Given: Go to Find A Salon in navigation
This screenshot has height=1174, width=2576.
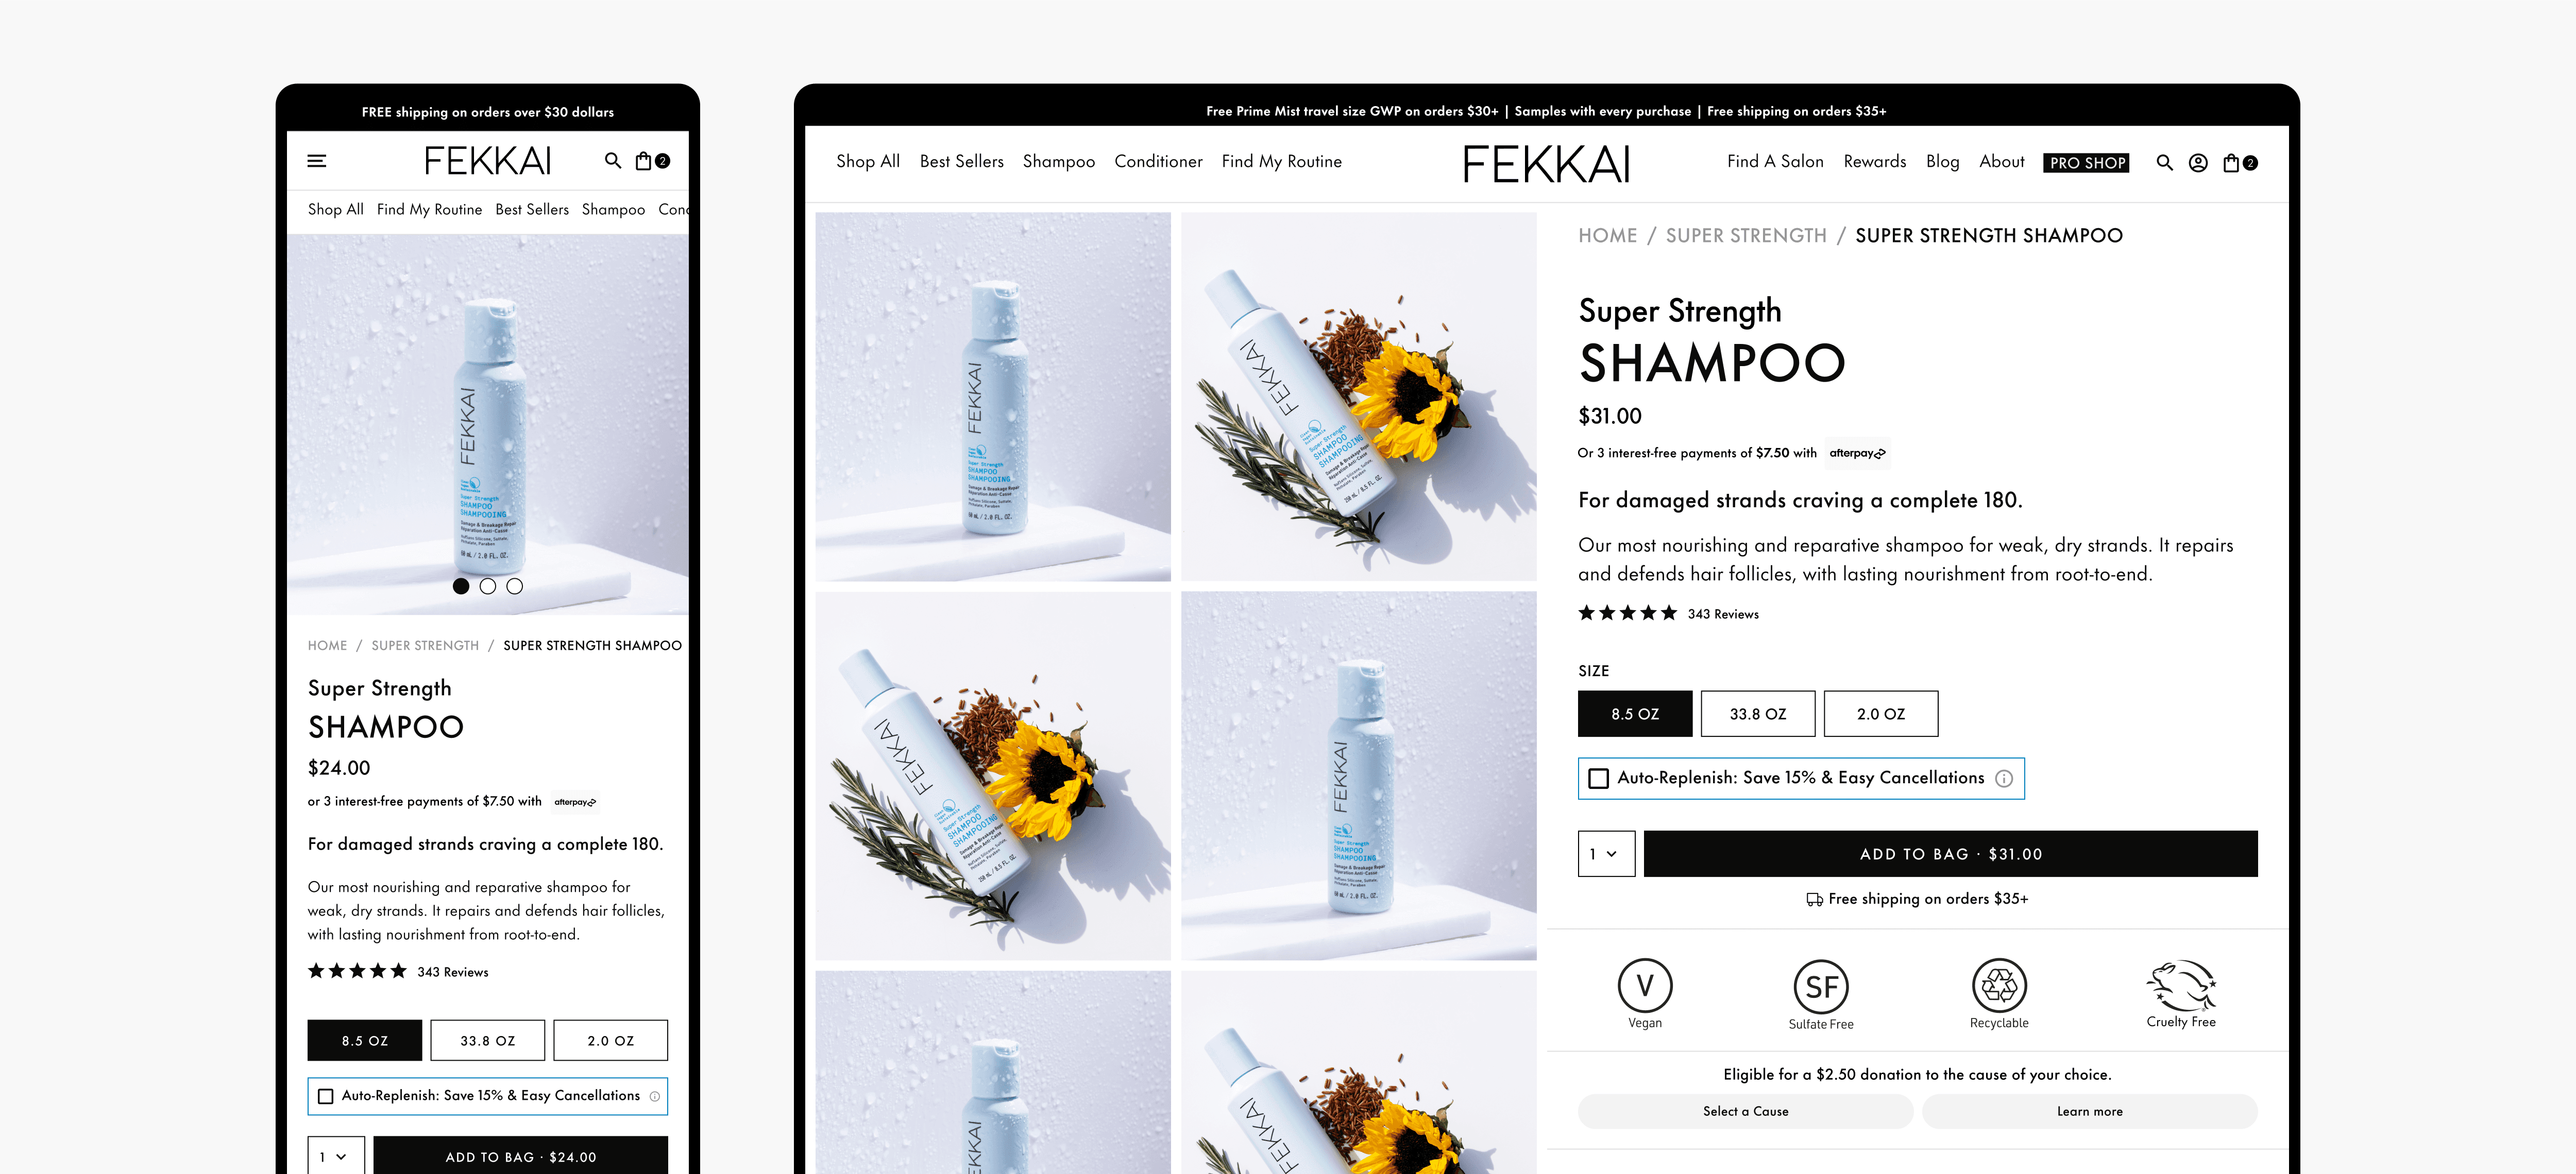Looking at the screenshot, I should (x=1775, y=161).
